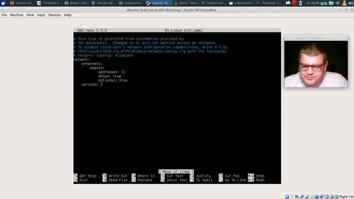Open the Input menu
354x199 pixels.
click(x=41, y=15)
